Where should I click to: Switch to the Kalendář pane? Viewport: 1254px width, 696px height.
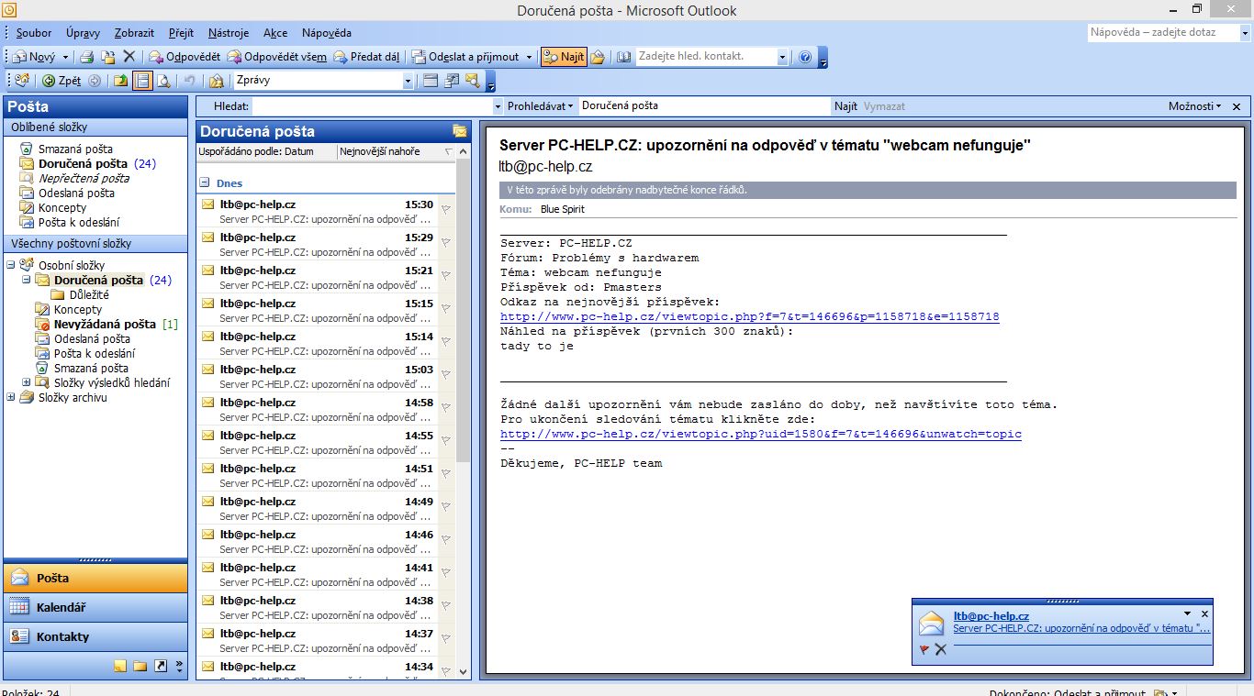coord(95,607)
